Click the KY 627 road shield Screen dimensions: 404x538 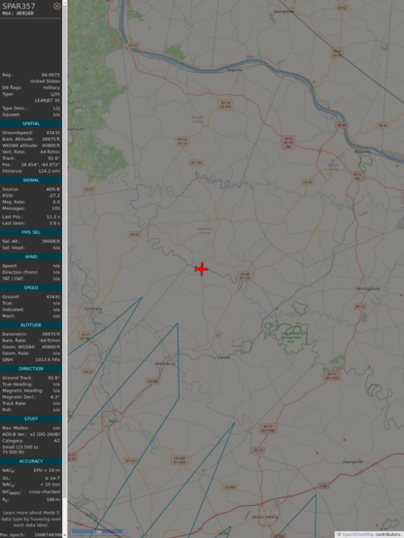coord(131,461)
